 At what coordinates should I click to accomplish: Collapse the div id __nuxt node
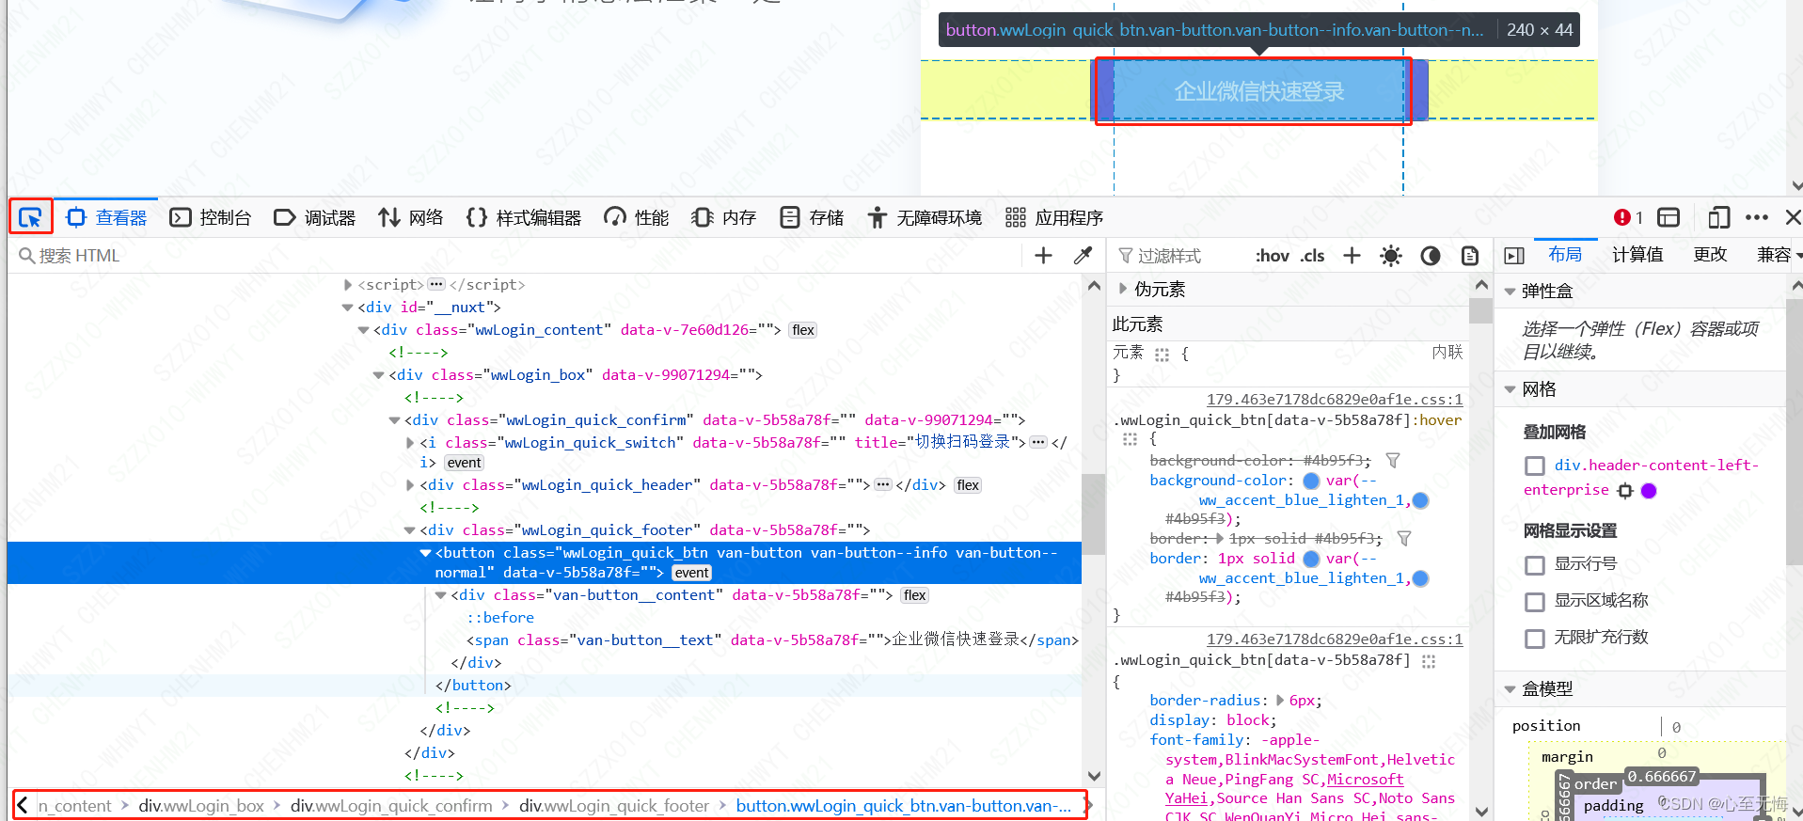(348, 308)
